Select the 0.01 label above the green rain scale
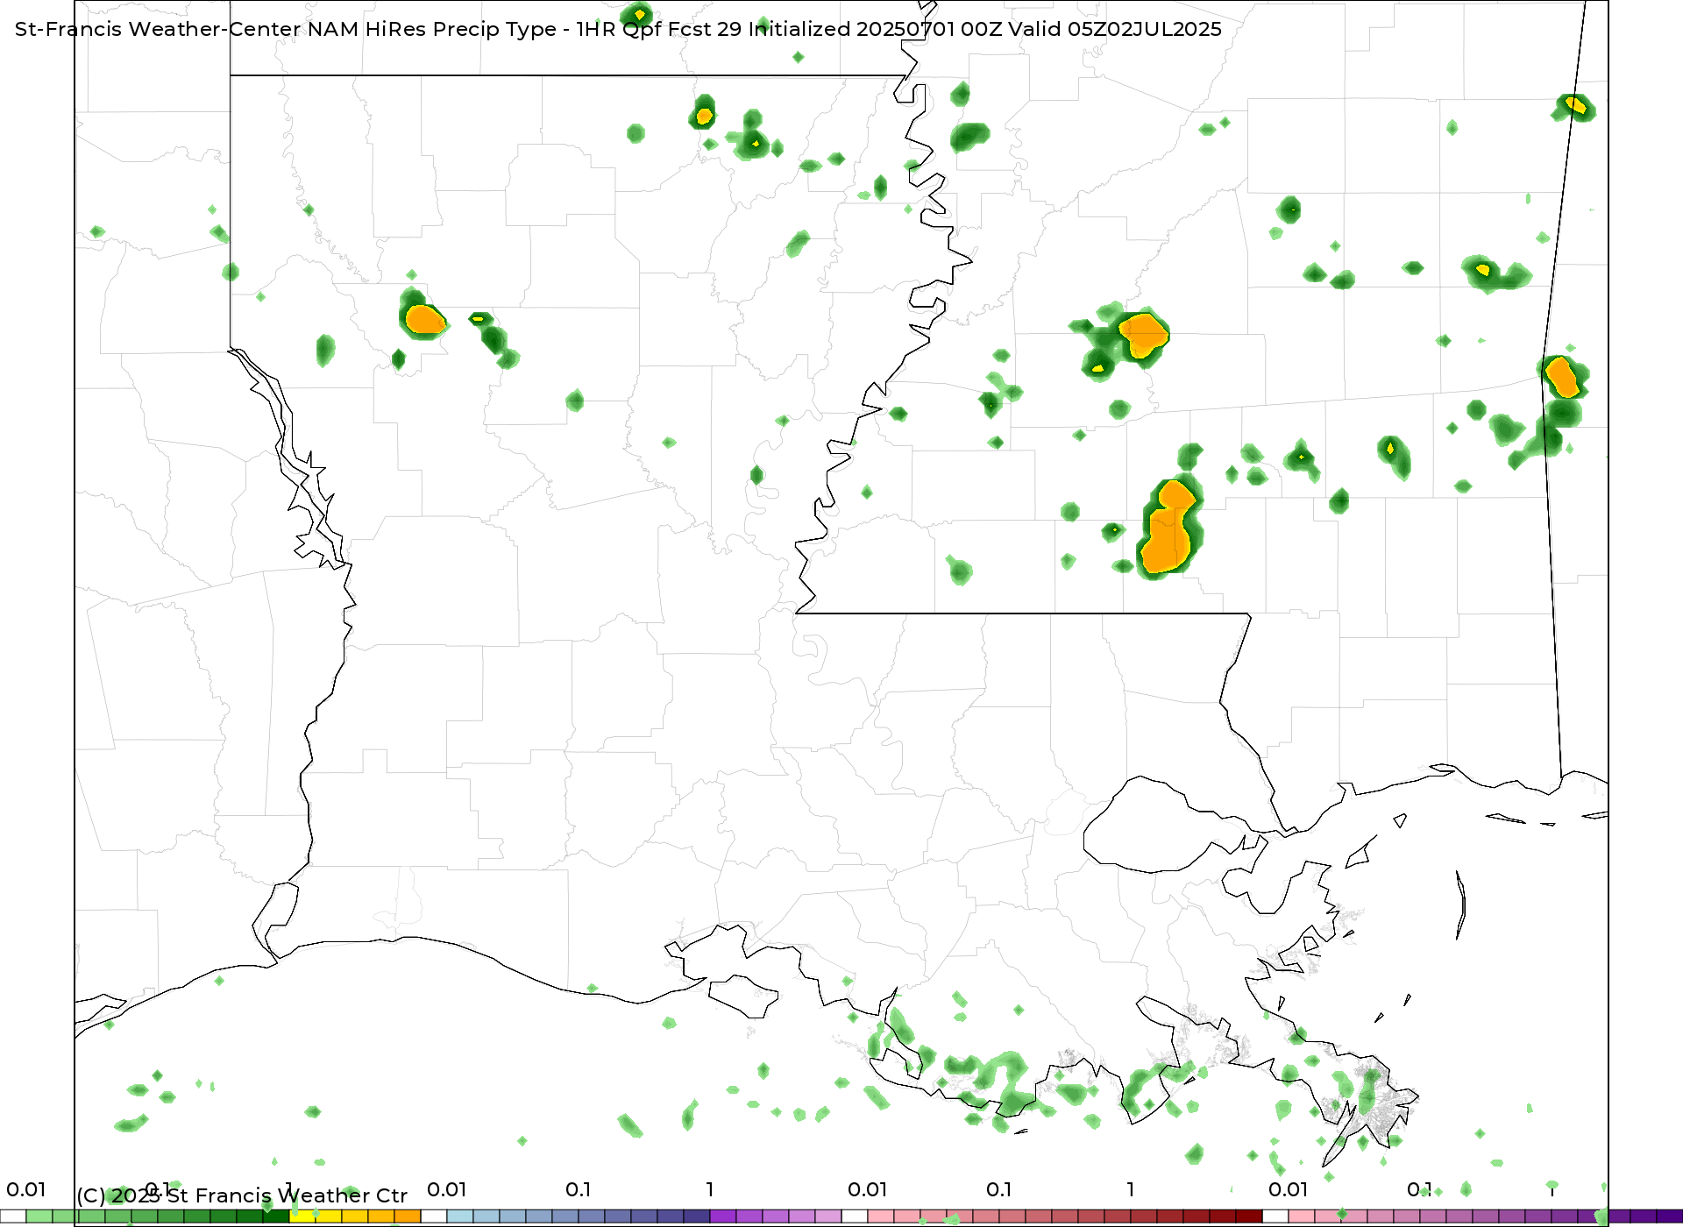This screenshot has height=1227, width=1683. [x=26, y=1189]
